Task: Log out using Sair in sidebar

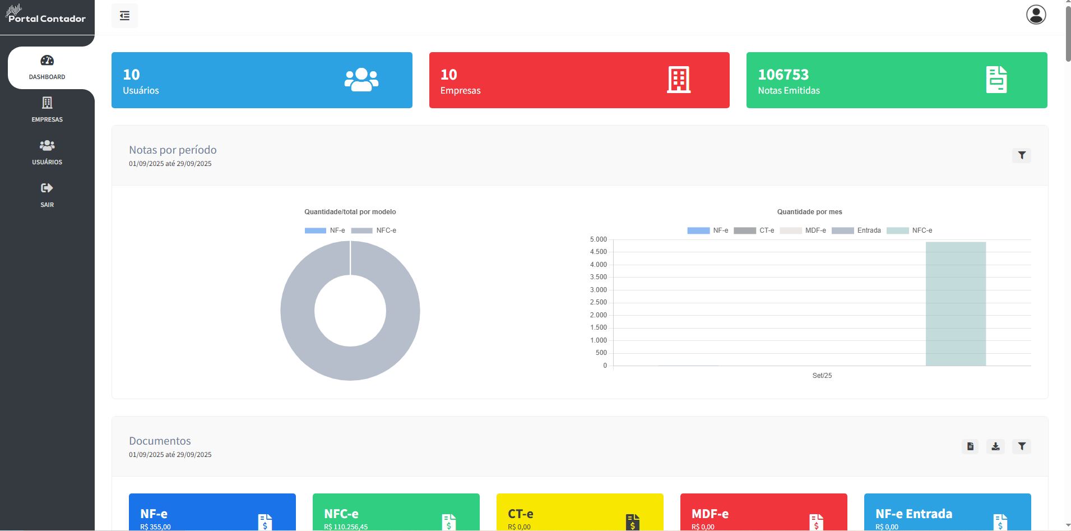Action: pos(47,195)
